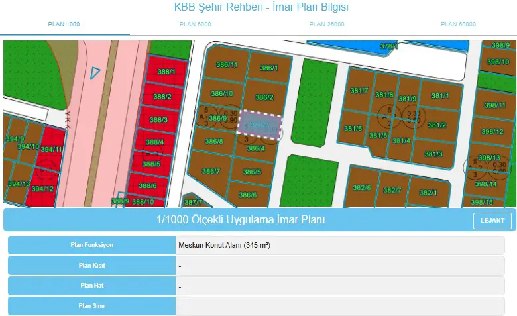Screen dimensions: 517x316
Task: Go to the PLAN 50000 tab
Action: tap(458, 25)
